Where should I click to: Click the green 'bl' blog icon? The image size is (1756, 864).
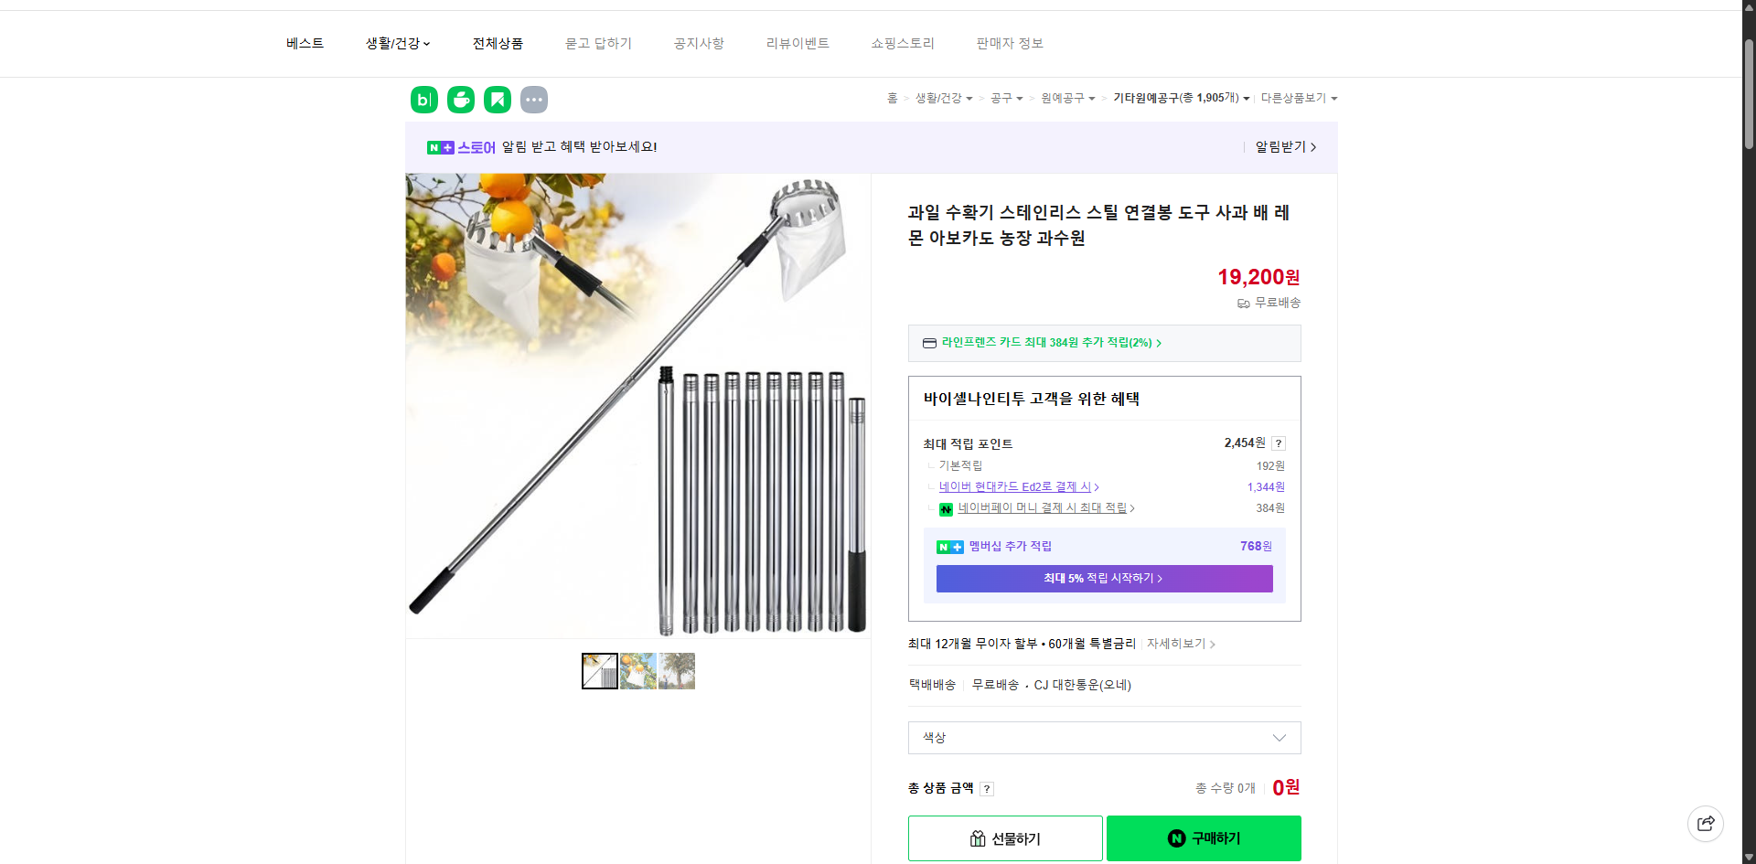(x=423, y=99)
